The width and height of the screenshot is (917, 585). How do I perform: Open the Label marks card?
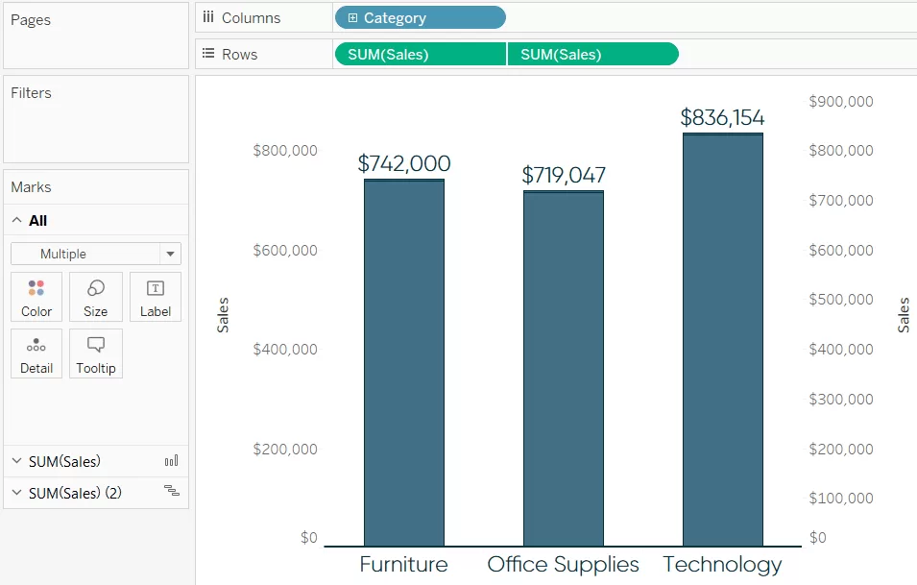point(155,296)
